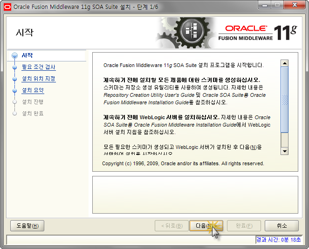309x249 pixels.
Task: Click the bold WebLogic 서버를 설치하십시오 sentence
Action: tap(161, 117)
